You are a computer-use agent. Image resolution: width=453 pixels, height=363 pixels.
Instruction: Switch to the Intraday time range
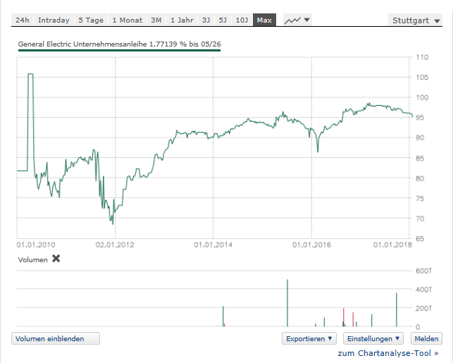[x=54, y=20]
